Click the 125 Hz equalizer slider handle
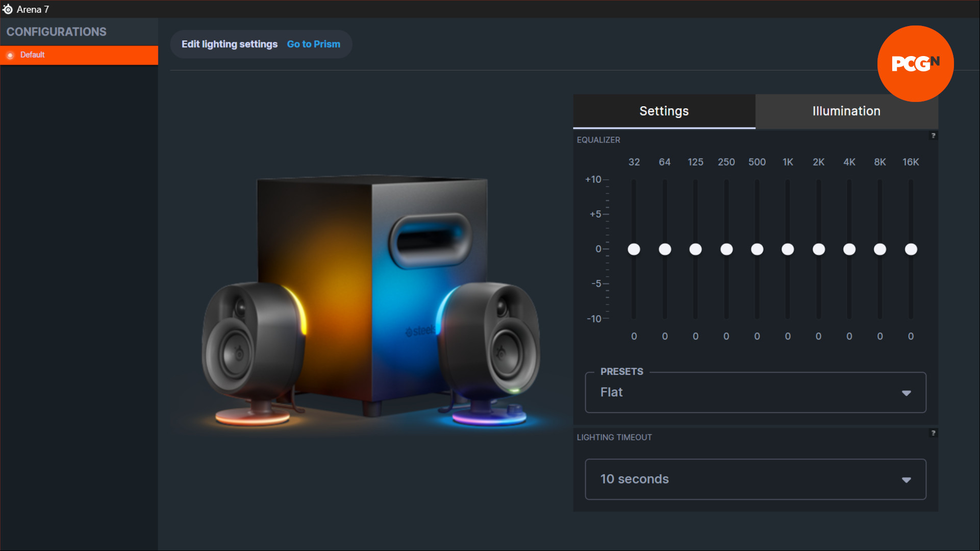This screenshot has width=980, height=551. click(695, 249)
